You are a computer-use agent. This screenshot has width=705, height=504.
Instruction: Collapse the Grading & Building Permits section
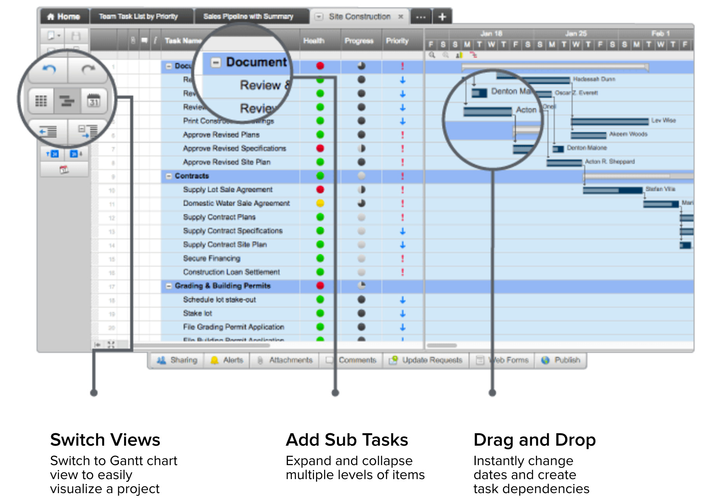169,286
